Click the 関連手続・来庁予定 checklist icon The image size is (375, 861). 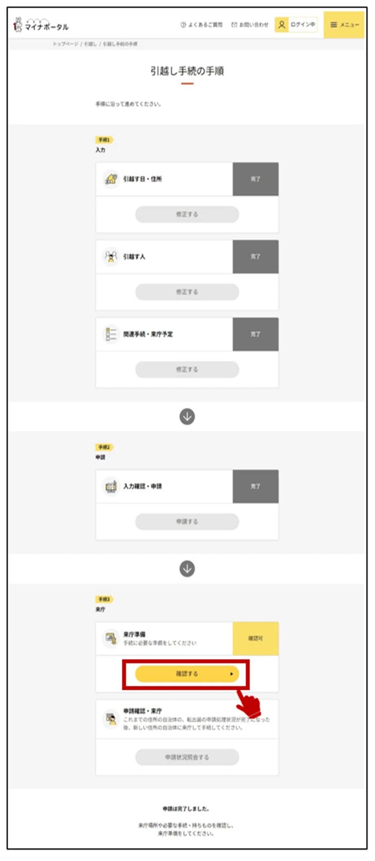(x=110, y=334)
